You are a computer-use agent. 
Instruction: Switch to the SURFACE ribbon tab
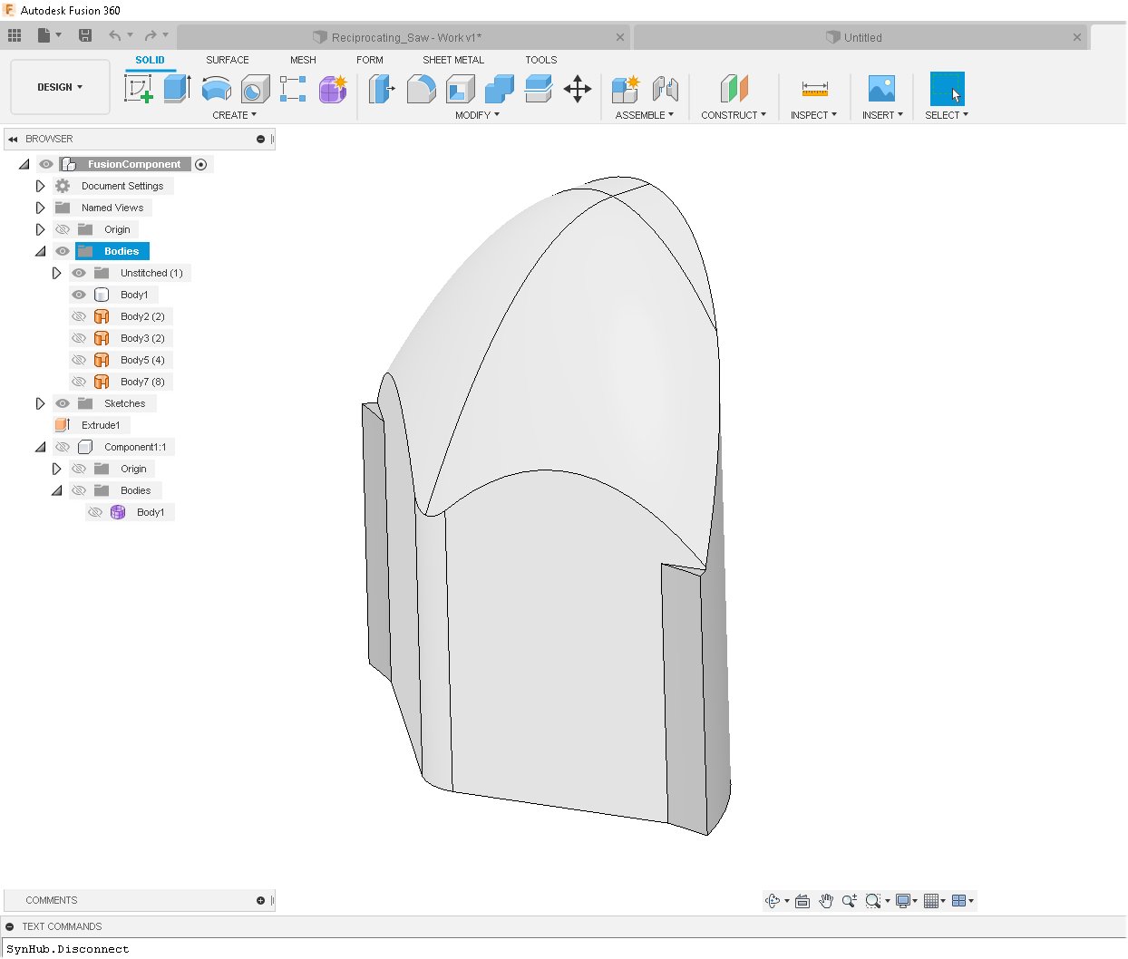pos(227,60)
